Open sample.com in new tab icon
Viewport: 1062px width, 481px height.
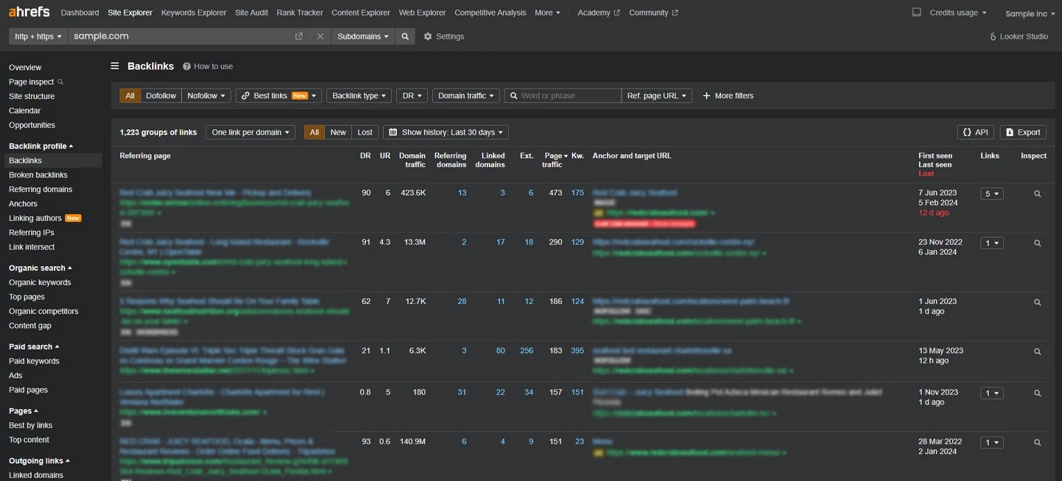coord(299,37)
